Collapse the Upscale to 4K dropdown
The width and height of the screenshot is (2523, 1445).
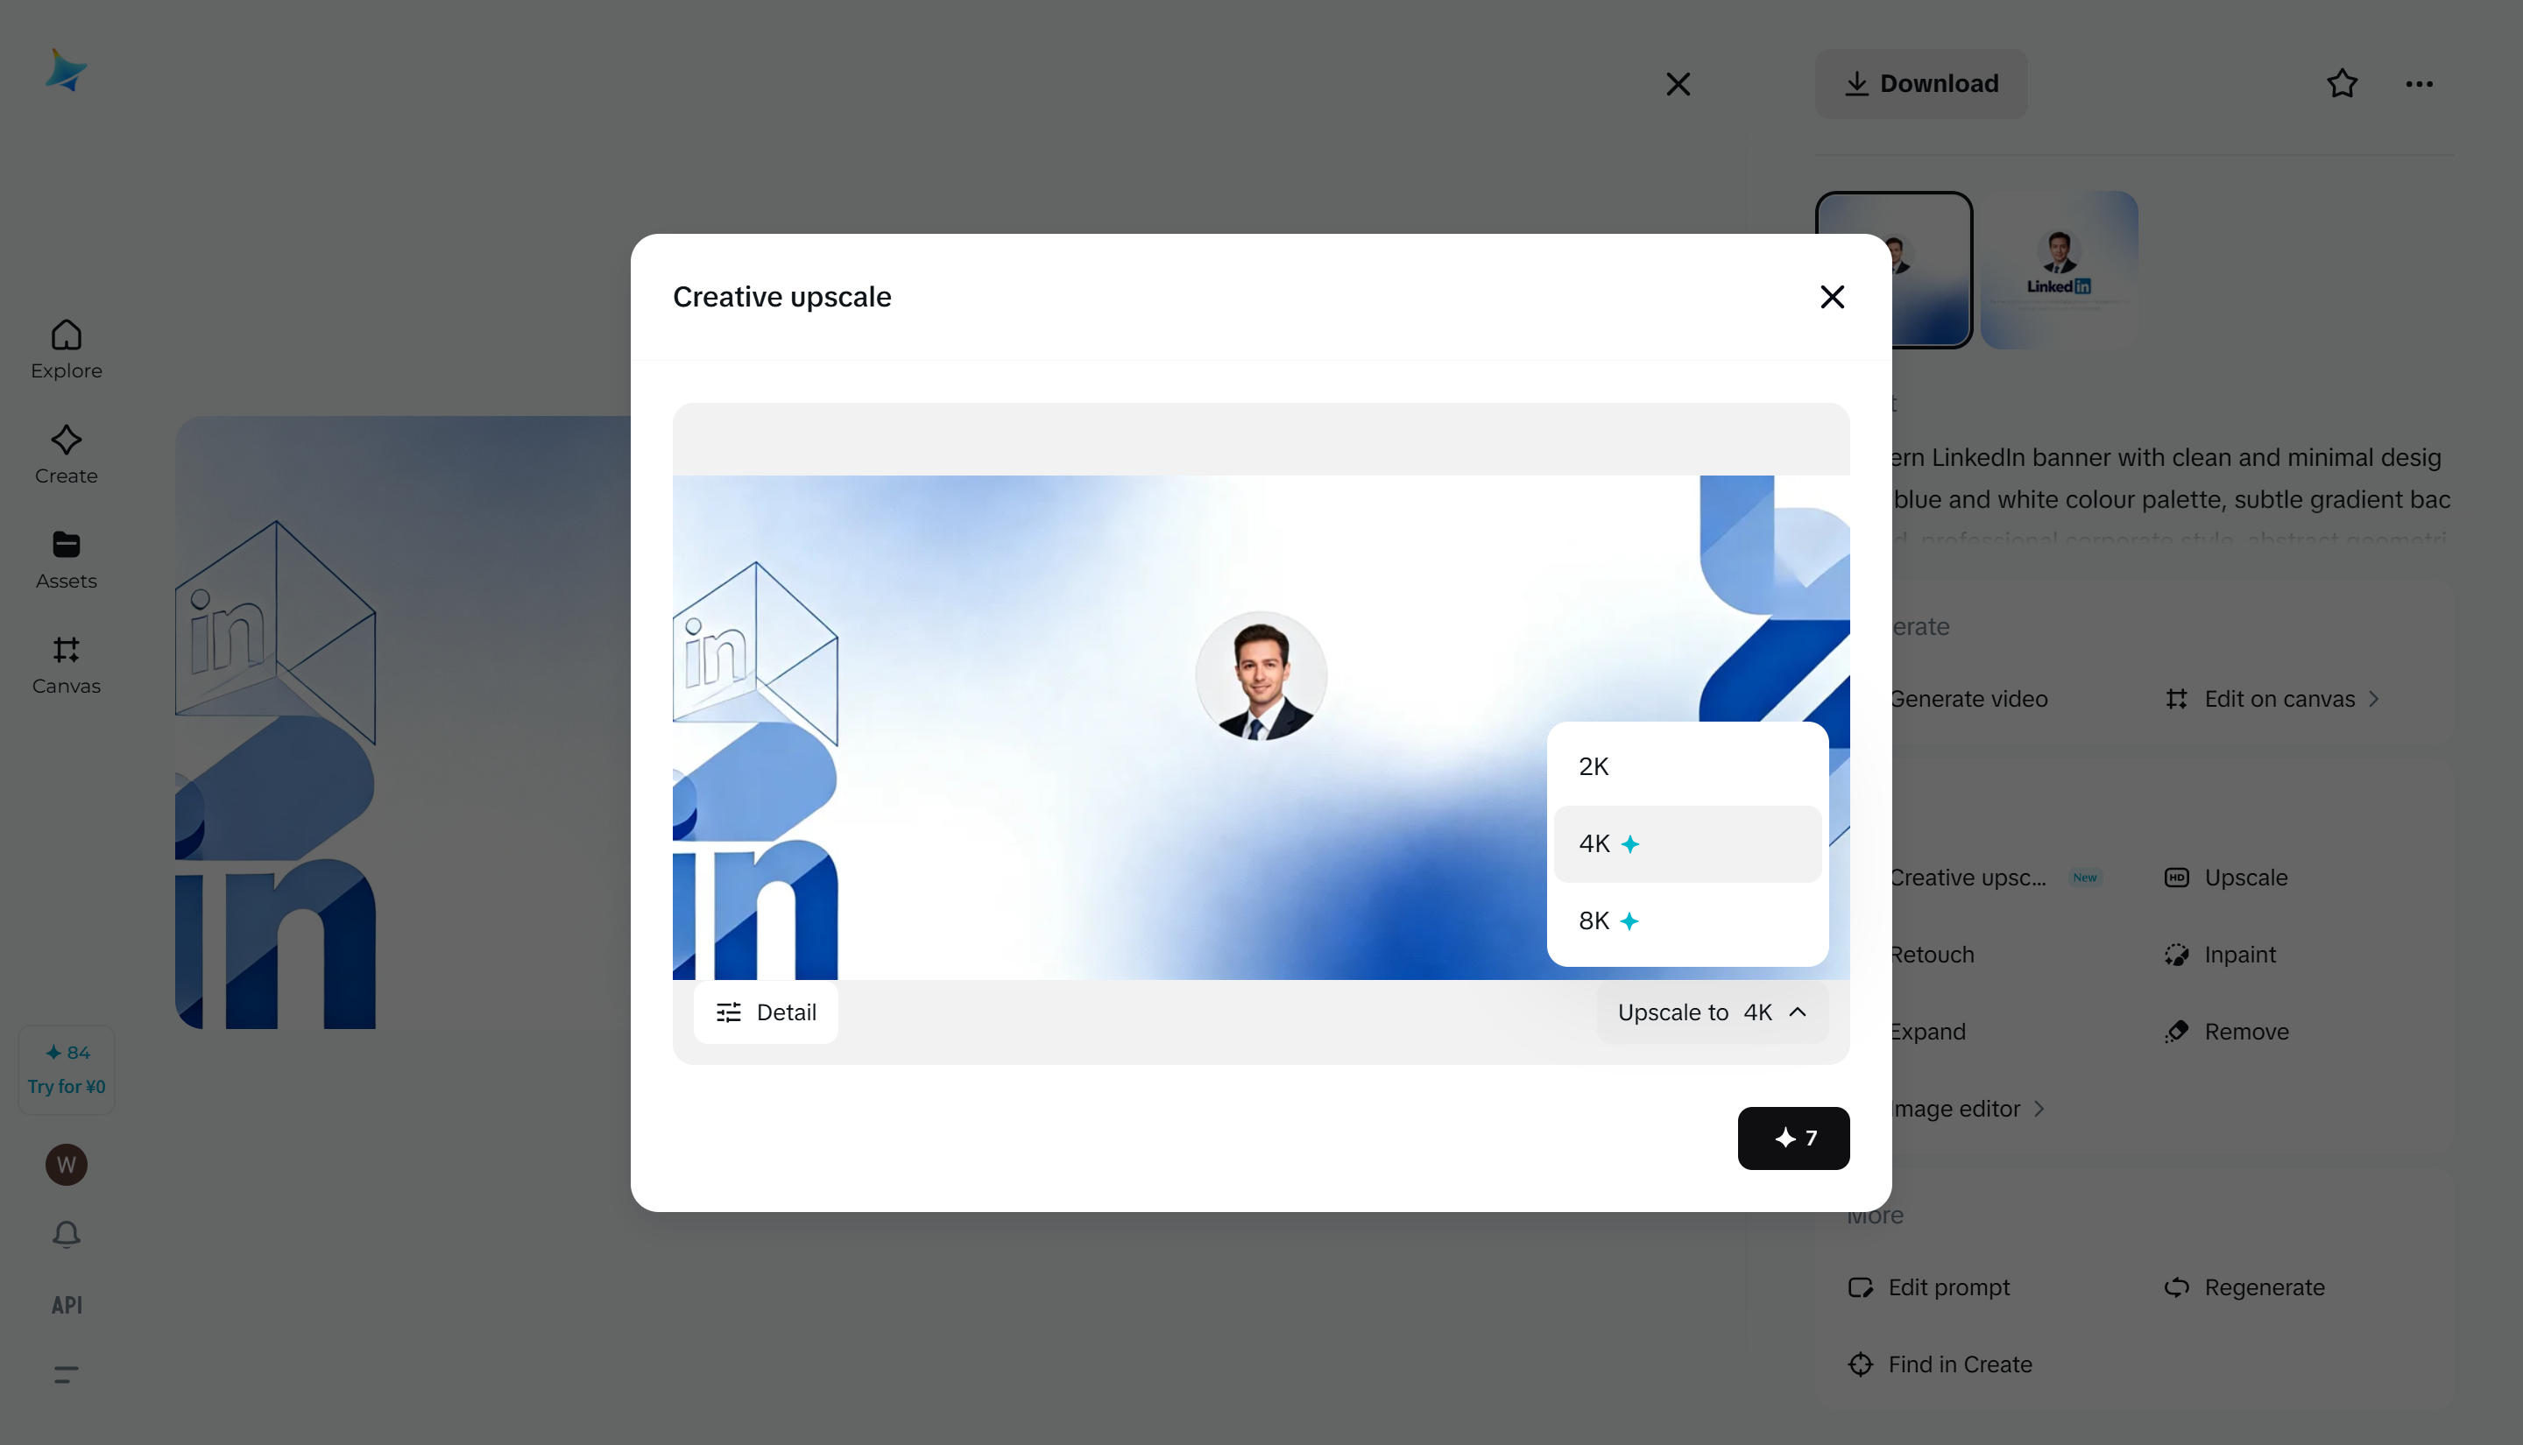1711,1012
